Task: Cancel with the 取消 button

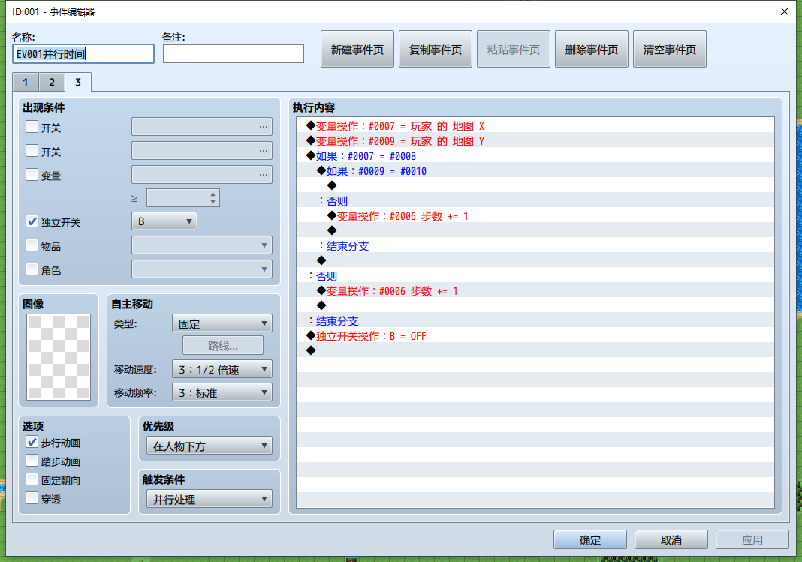Action: coord(671,540)
